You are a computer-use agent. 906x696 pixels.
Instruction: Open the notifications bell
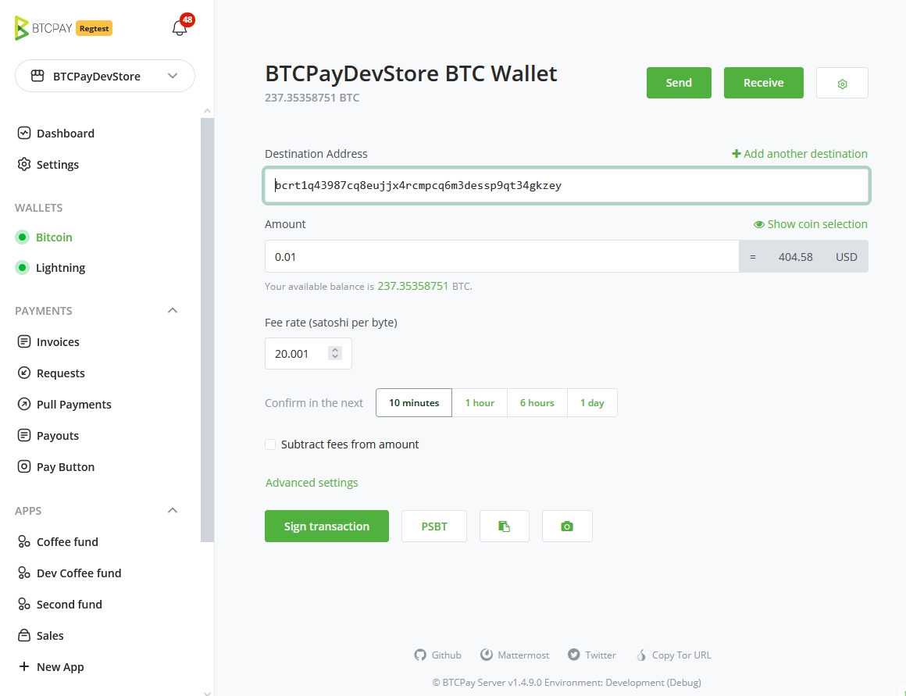click(180, 28)
